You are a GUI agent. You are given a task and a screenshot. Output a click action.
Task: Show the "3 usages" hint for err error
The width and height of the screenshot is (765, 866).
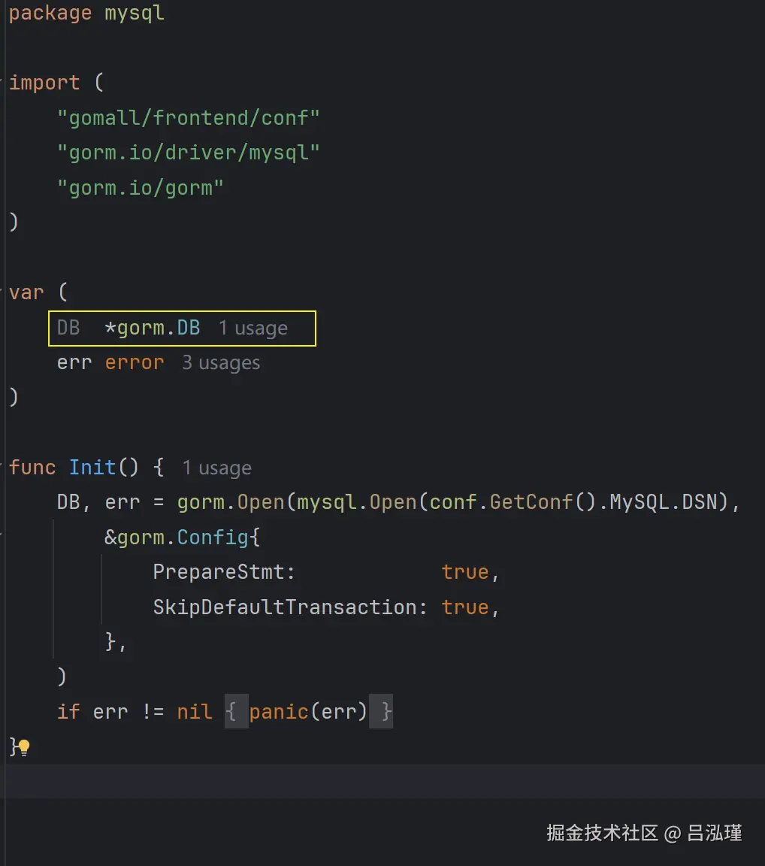(221, 363)
